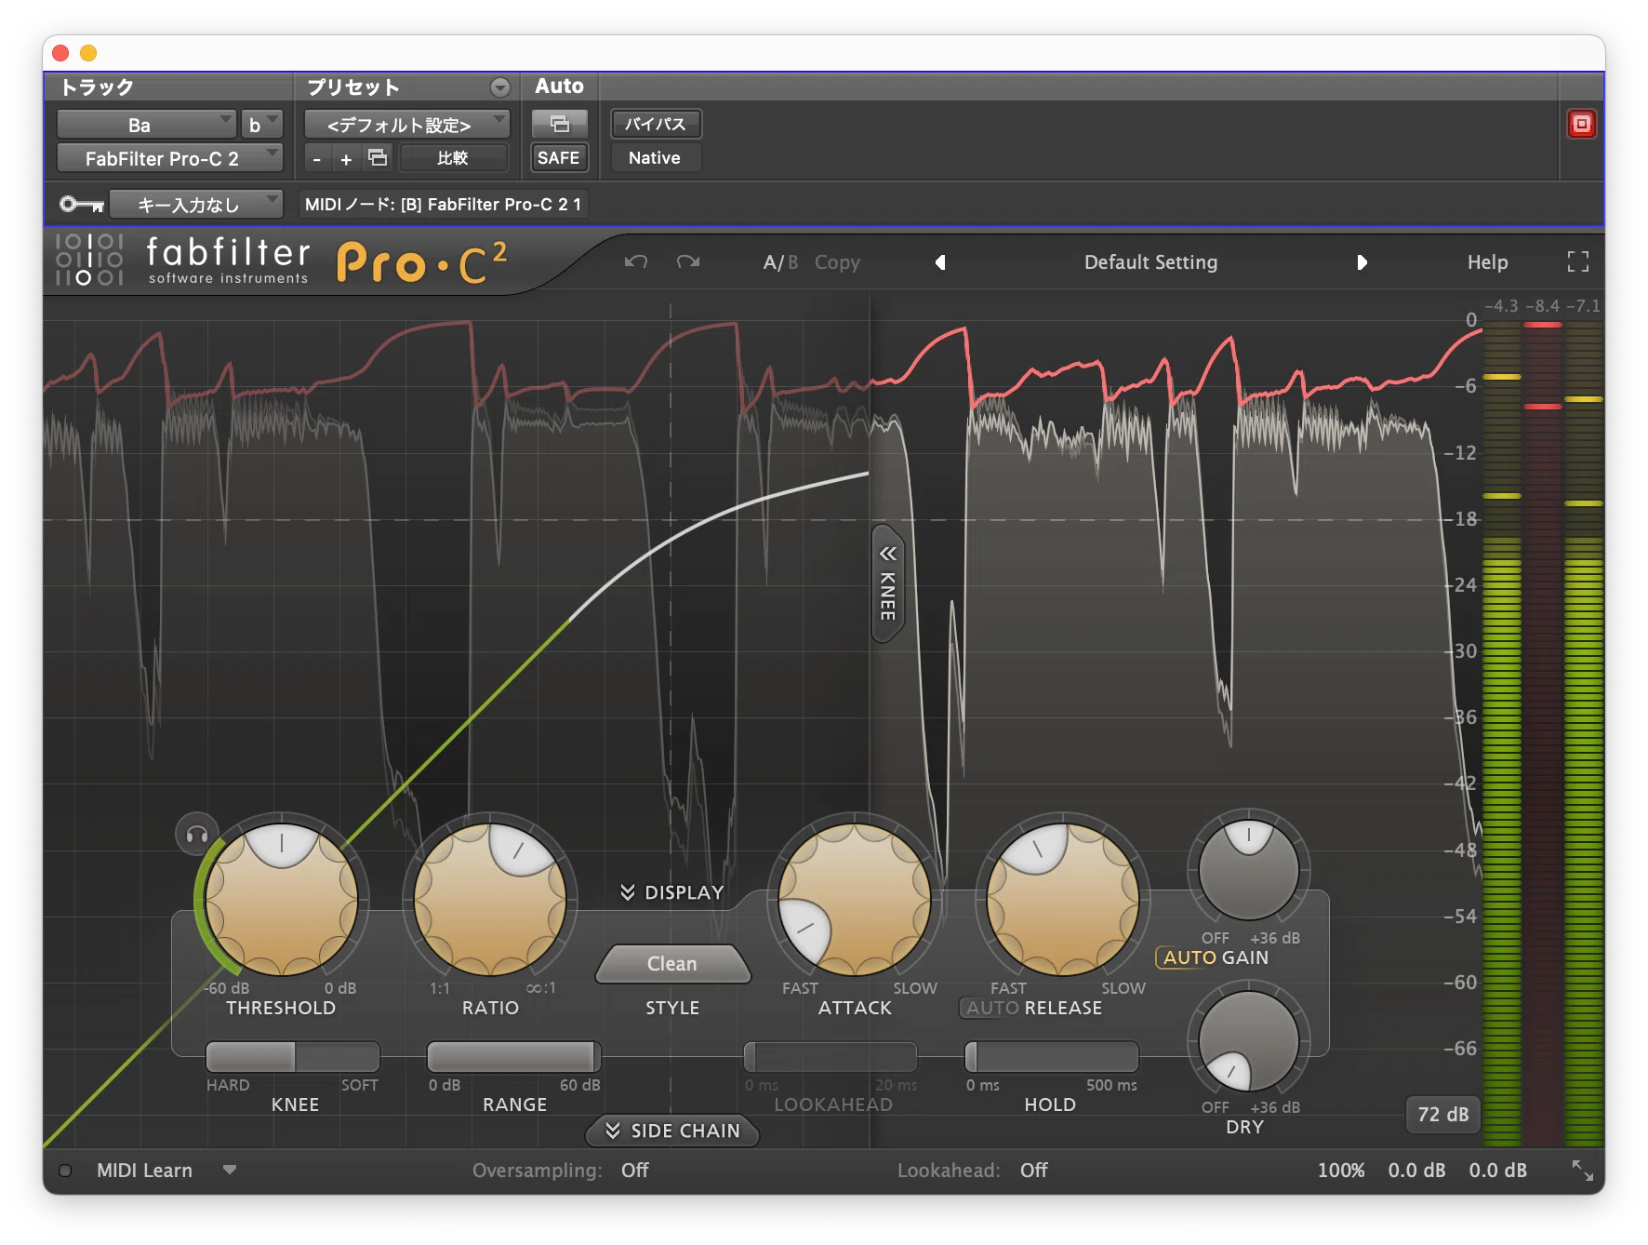Open Oversampling Off setting menu
1648x1245 pixels.
[x=635, y=1171]
